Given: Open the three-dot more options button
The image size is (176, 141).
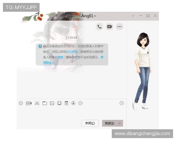Looking at the screenshot, I should (119, 27).
